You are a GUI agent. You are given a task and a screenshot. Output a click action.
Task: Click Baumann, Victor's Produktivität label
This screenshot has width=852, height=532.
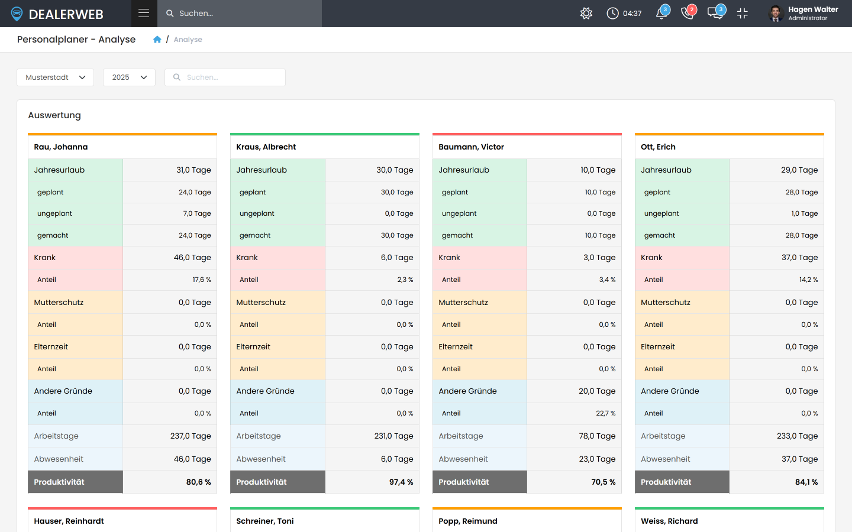coord(464,482)
